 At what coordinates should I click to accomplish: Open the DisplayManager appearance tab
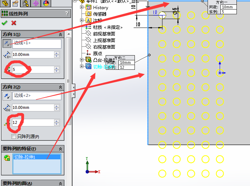46,3
